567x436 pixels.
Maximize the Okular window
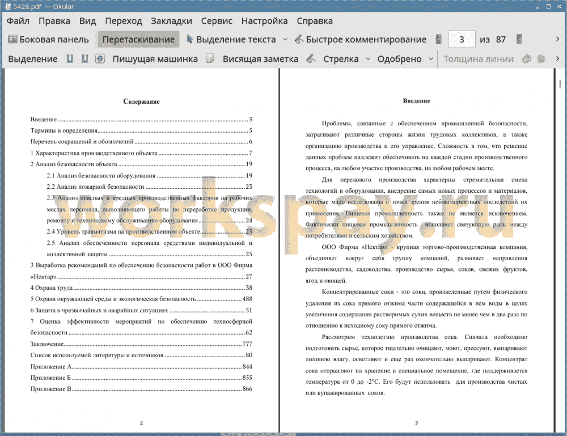pyautogui.click(x=548, y=6)
